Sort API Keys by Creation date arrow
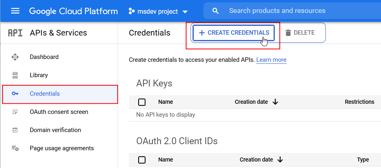This screenshot has height=168, width=381. [x=275, y=102]
